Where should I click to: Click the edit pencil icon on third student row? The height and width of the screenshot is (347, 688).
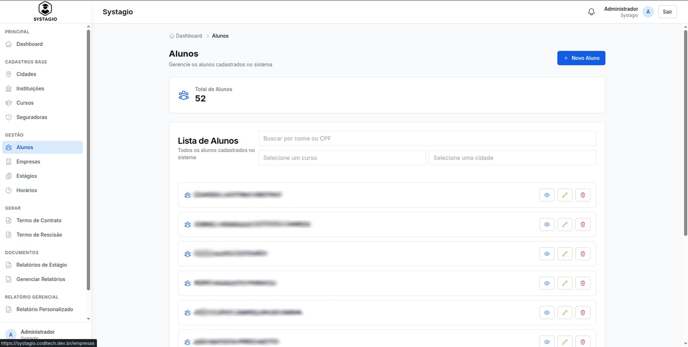coord(565,254)
